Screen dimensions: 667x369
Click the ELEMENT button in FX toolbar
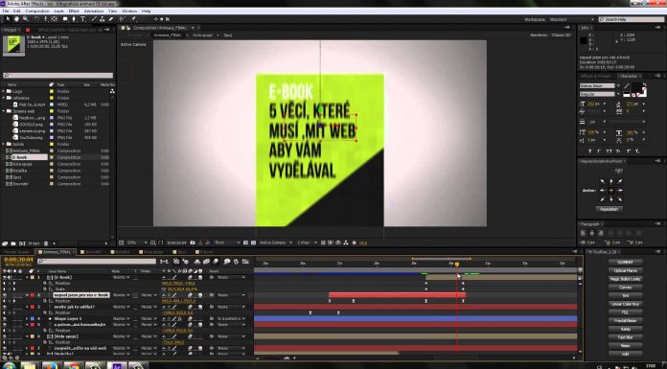click(x=625, y=263)
